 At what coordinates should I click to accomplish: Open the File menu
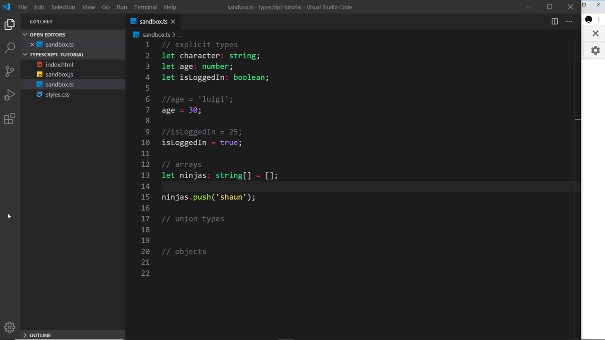point(22,7)
